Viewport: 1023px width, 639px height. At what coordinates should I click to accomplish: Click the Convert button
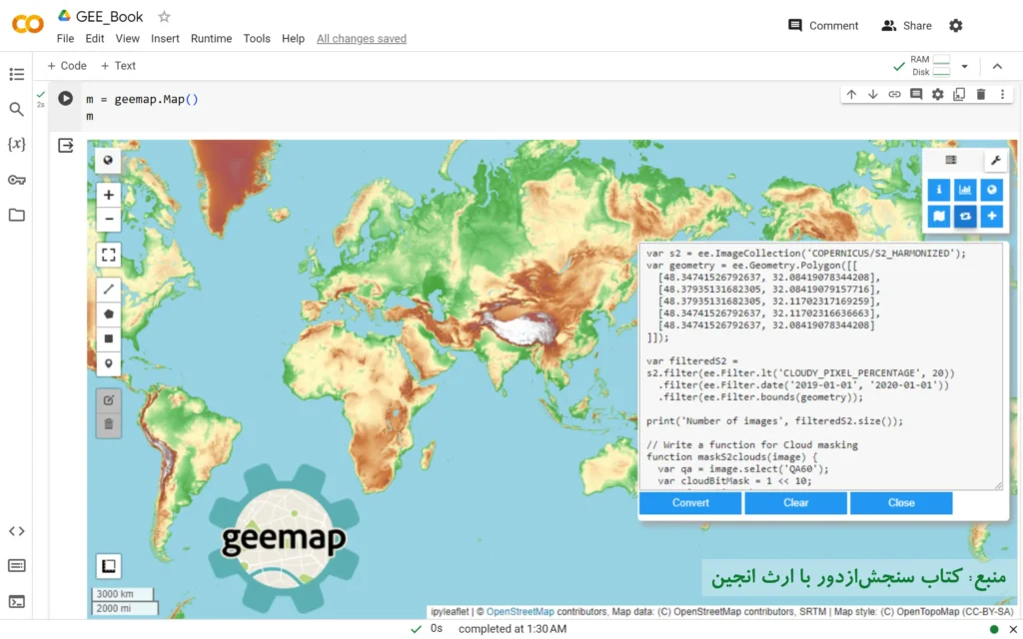[690, 503]
